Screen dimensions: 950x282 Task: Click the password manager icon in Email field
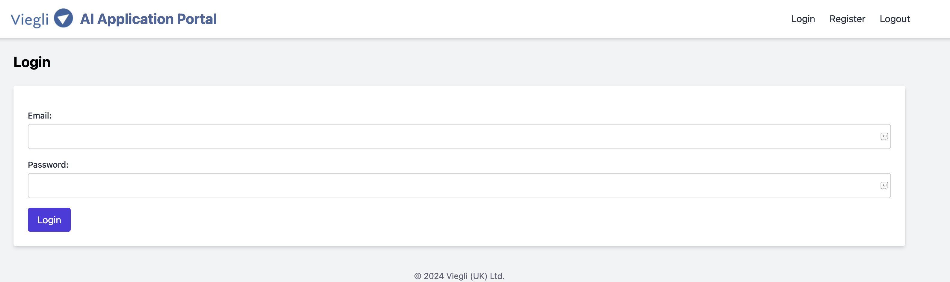[x=884, y=137]
